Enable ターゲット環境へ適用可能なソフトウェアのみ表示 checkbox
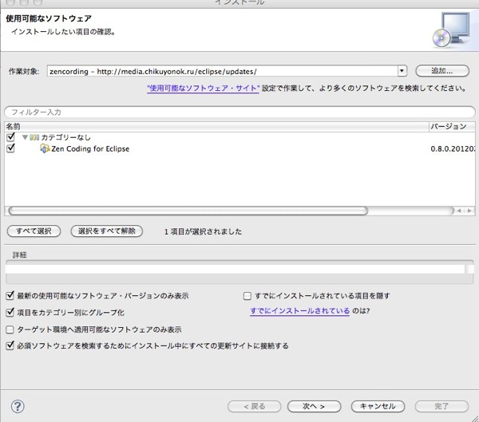This screenshot has width=479, height=422. [10, 329]
